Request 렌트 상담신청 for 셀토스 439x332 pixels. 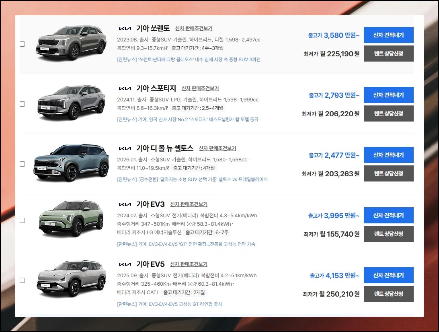click(389, 173)
